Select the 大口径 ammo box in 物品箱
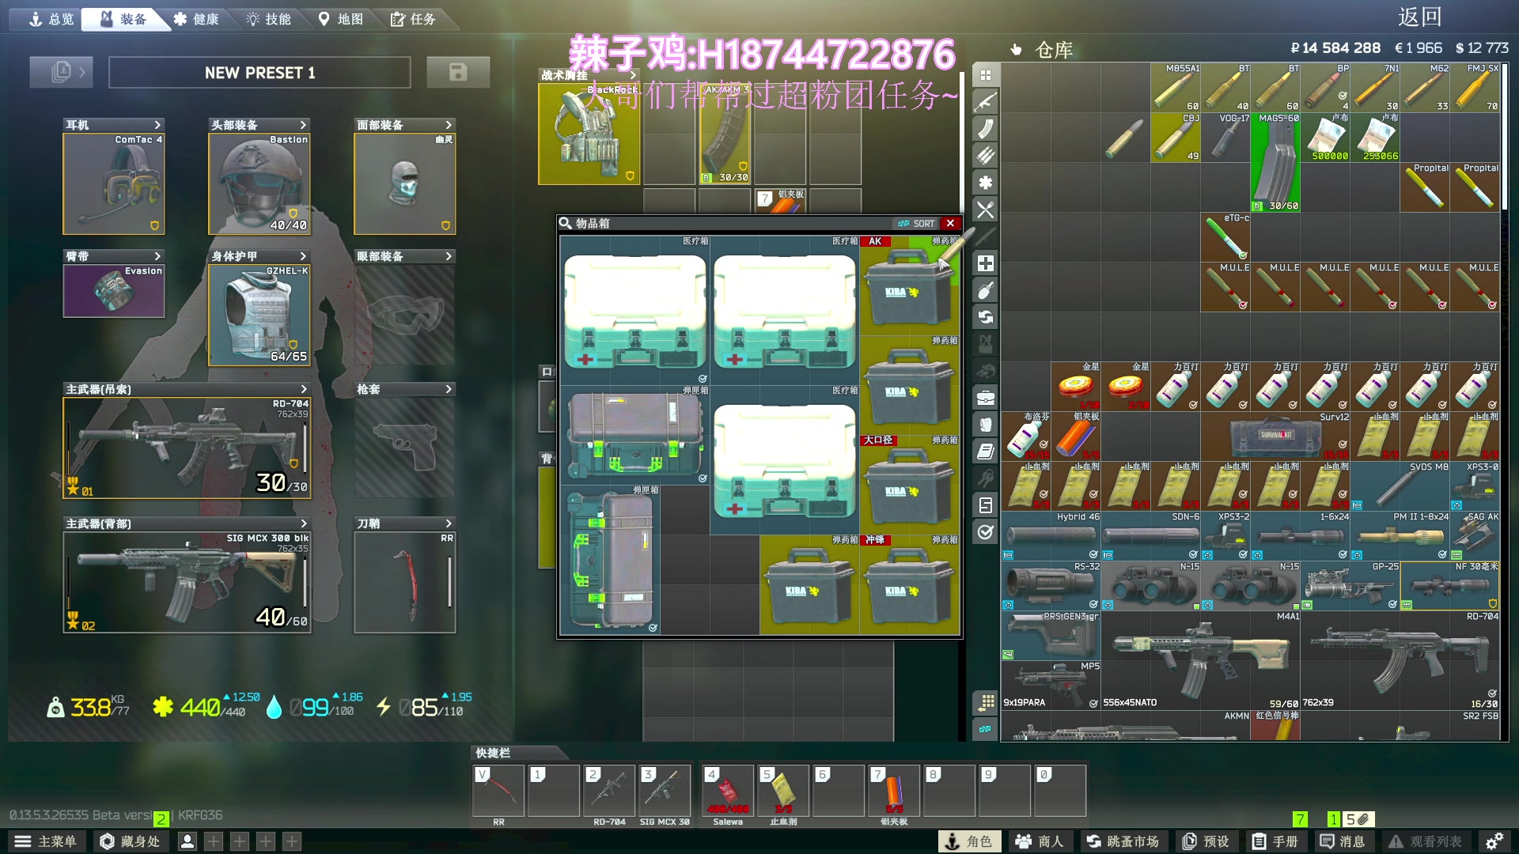 coord(910,485)
